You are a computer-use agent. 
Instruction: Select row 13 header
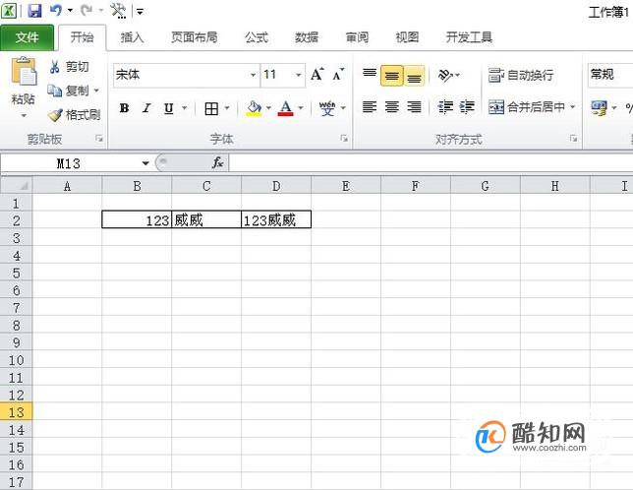click(x=16, y=412)
